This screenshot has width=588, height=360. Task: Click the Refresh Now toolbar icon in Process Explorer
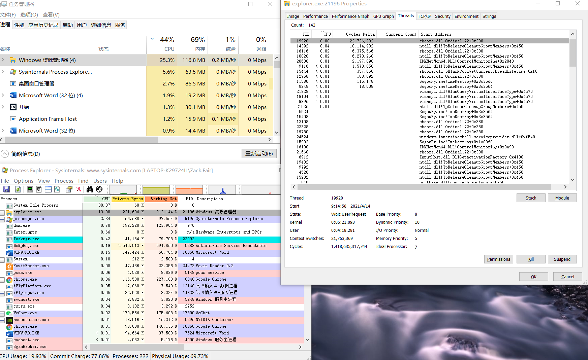click(18, 189)
